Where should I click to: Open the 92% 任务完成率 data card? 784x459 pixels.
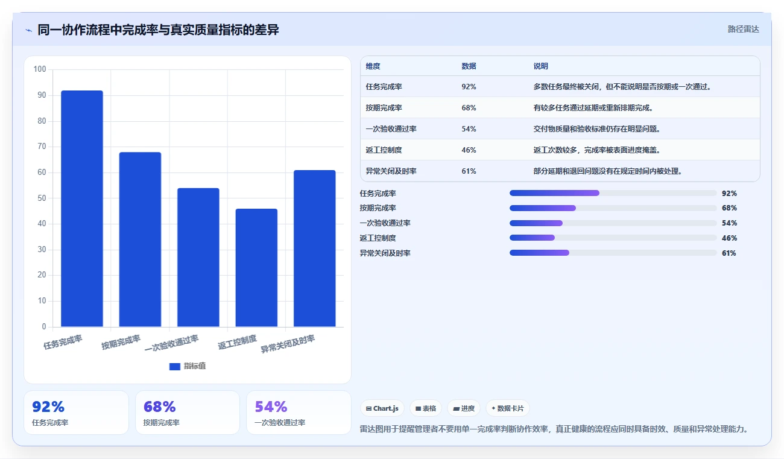[x=76, y=413]
